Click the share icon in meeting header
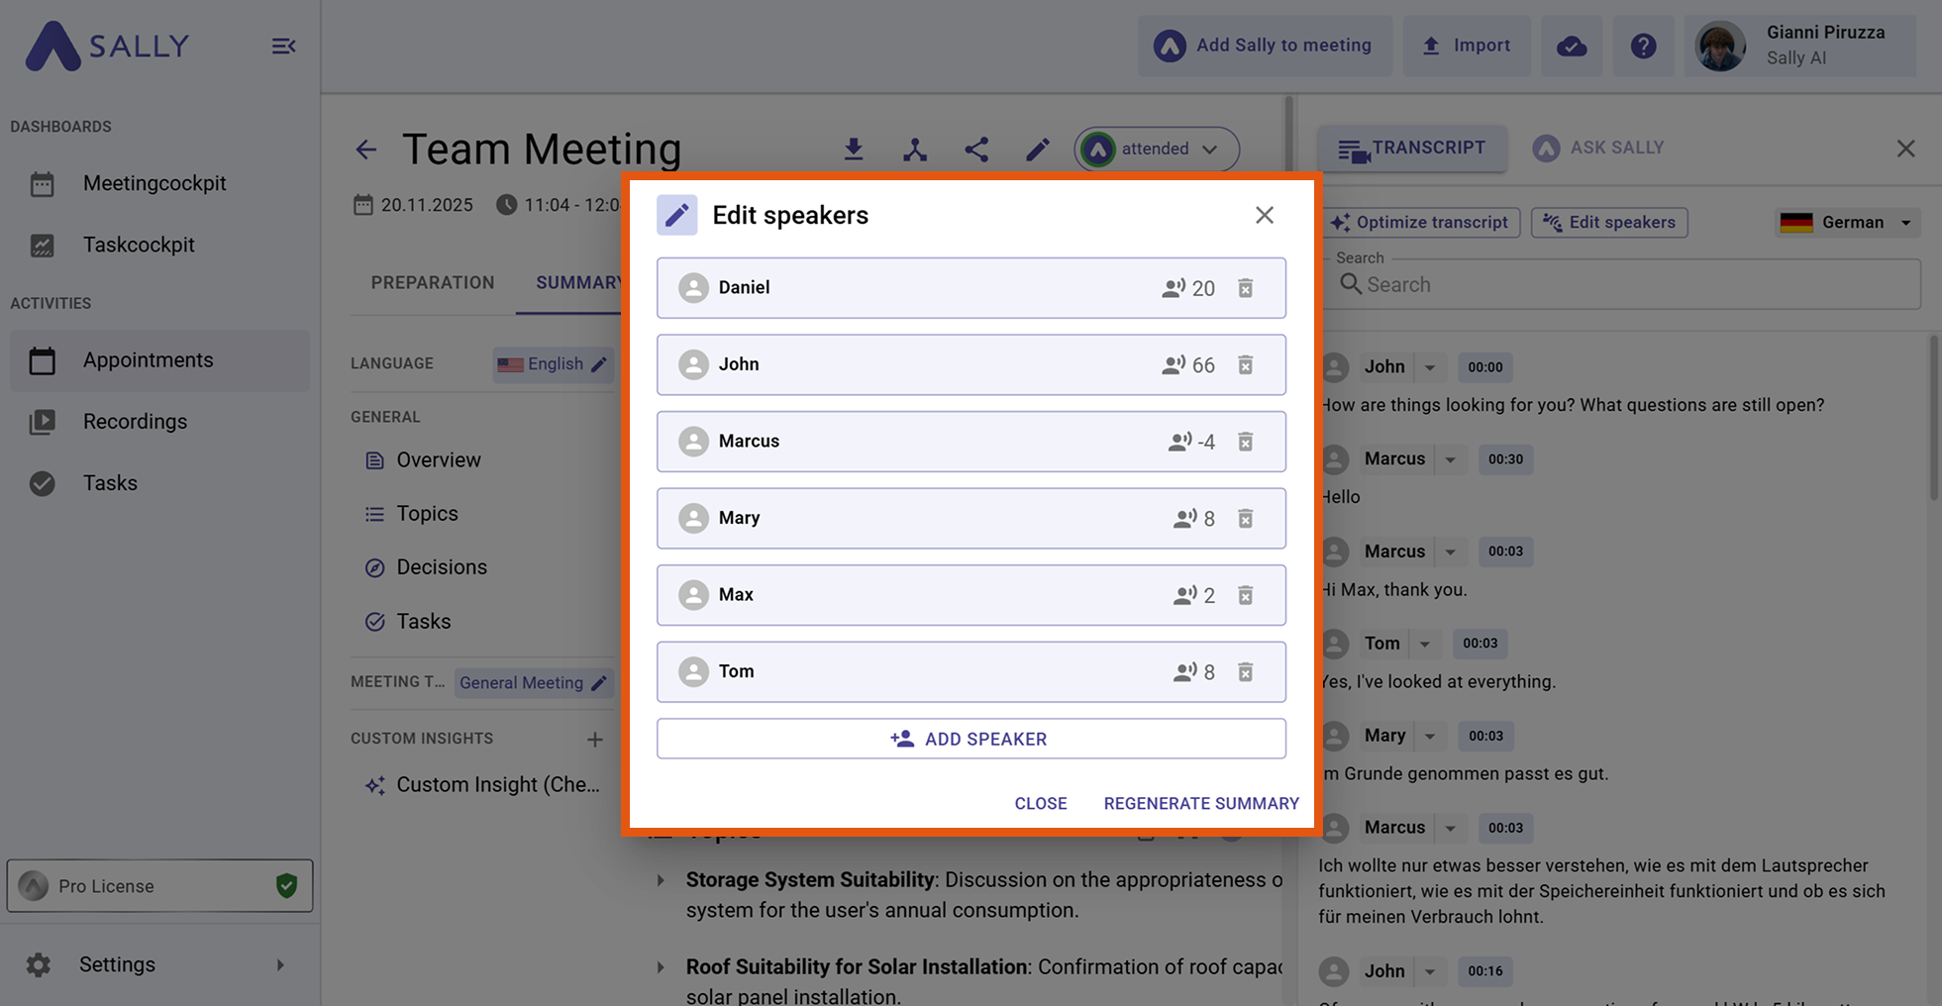The width and height of the screenshot is (1942, 1006). coord(976,150)
